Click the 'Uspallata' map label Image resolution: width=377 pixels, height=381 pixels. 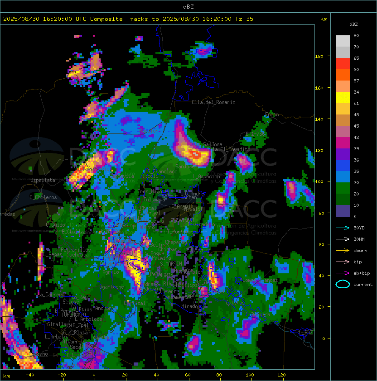[43, 180]
